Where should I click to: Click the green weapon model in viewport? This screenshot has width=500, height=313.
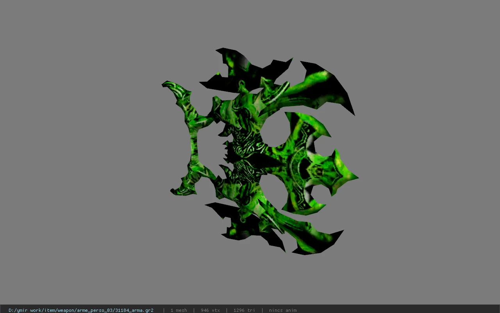260,151
